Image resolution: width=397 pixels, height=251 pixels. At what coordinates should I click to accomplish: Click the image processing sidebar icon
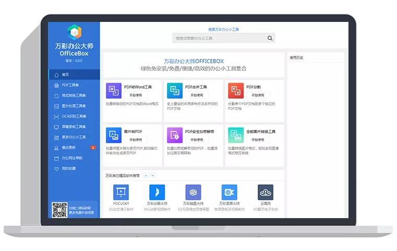(56, 106)
